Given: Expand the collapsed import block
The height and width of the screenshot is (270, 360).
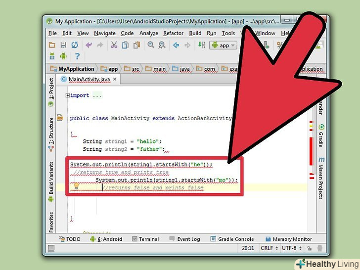Looking at the screenshot, I should (x=68, y=95).
